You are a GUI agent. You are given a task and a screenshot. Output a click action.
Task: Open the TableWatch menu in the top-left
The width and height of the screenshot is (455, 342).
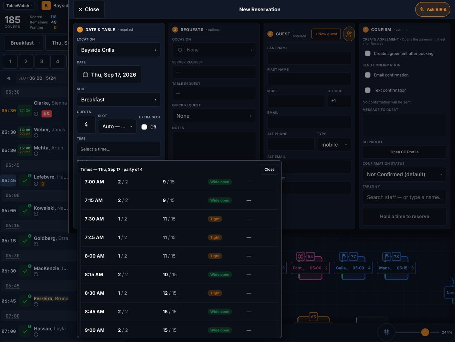click(x=19, y=6)
